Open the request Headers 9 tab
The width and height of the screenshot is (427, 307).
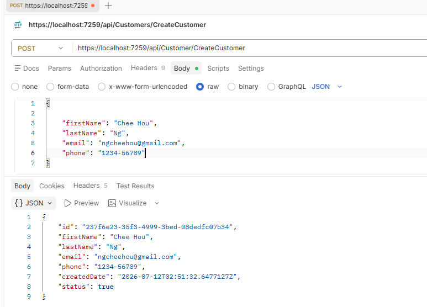pyautogui.click(x=147, y=68)
